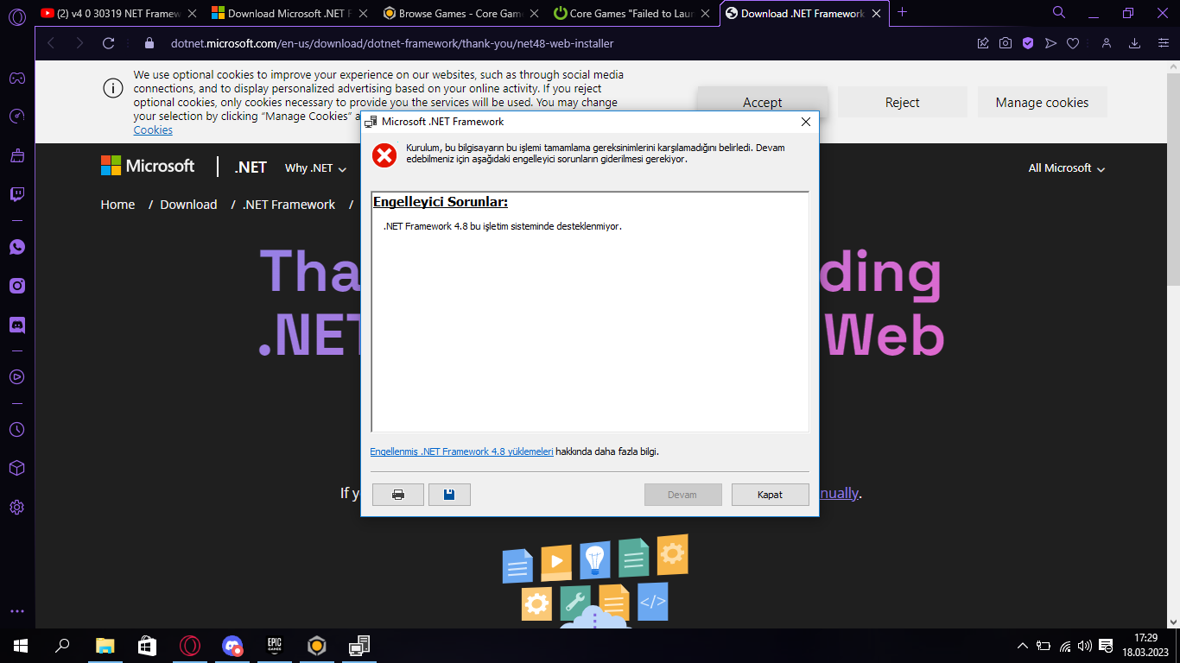Click the 'Engelleyici Sorunlar:' heading text
The height and width of the screenshot is (663, 1180).
click(x=441, y=202)
